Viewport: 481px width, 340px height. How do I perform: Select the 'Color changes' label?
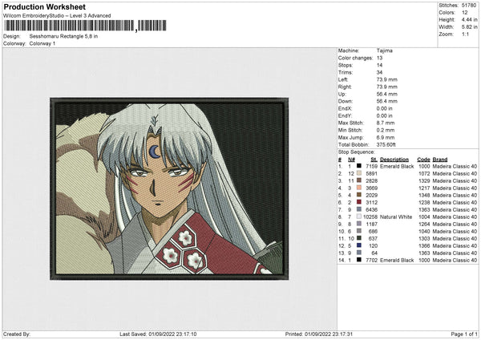[x=355, y=58]
